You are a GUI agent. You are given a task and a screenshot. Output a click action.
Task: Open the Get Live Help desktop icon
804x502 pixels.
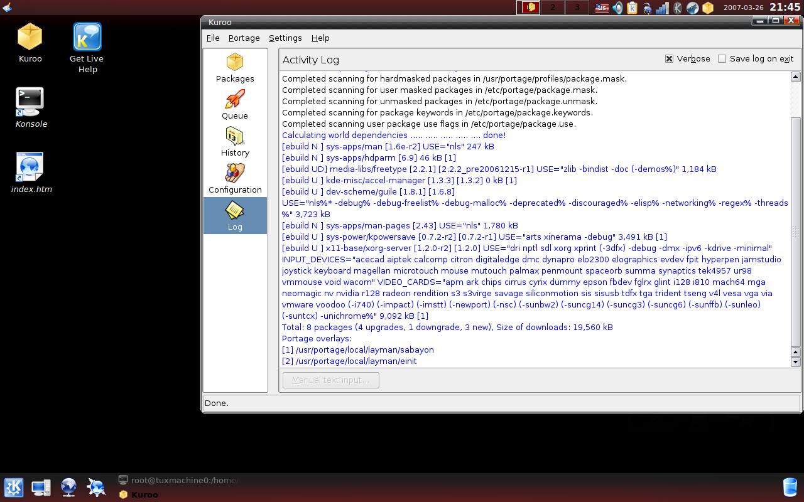coord(87,48)
